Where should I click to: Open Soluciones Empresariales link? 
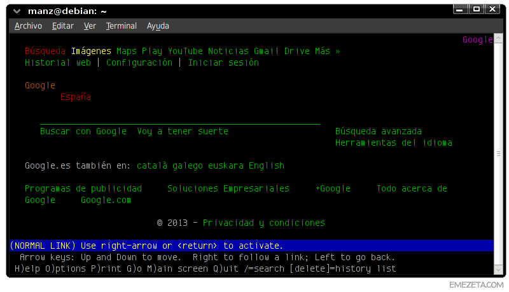pos(228,189)
